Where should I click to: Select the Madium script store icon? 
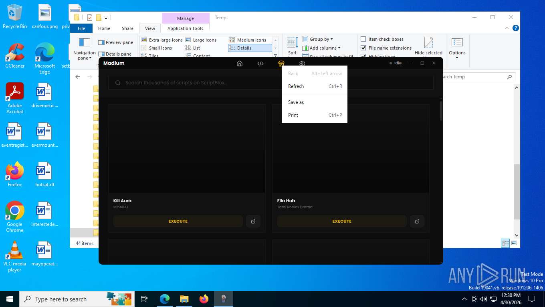pyautogui.click(x=281, y=63)
